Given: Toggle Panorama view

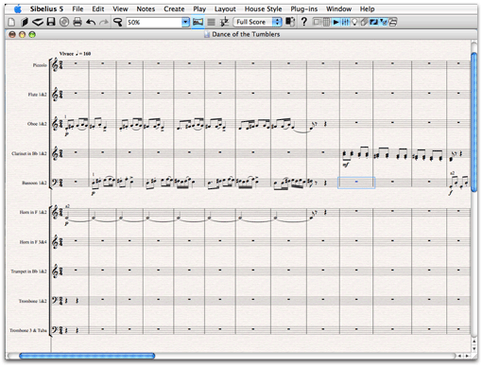Looking at the screenshot, I should (x=198, y=22).
